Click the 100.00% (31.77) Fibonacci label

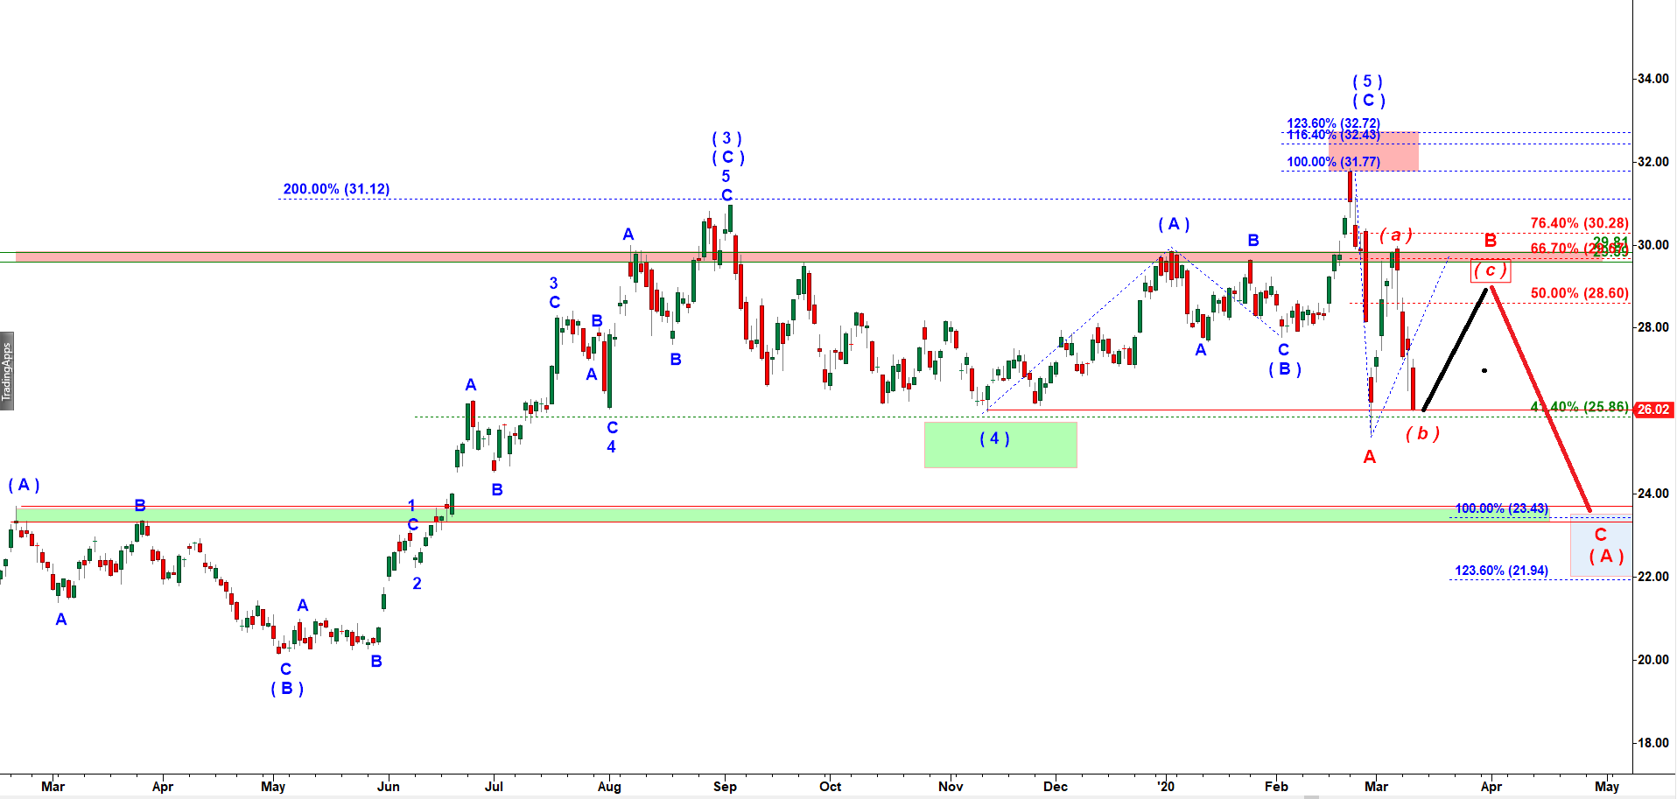click(x=1332, y=162)
